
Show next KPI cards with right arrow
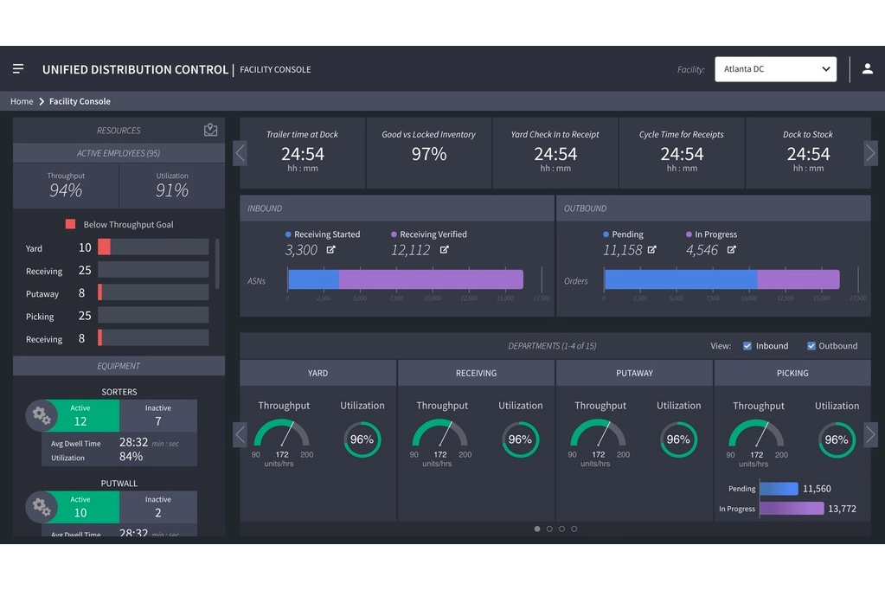point(870,153)
